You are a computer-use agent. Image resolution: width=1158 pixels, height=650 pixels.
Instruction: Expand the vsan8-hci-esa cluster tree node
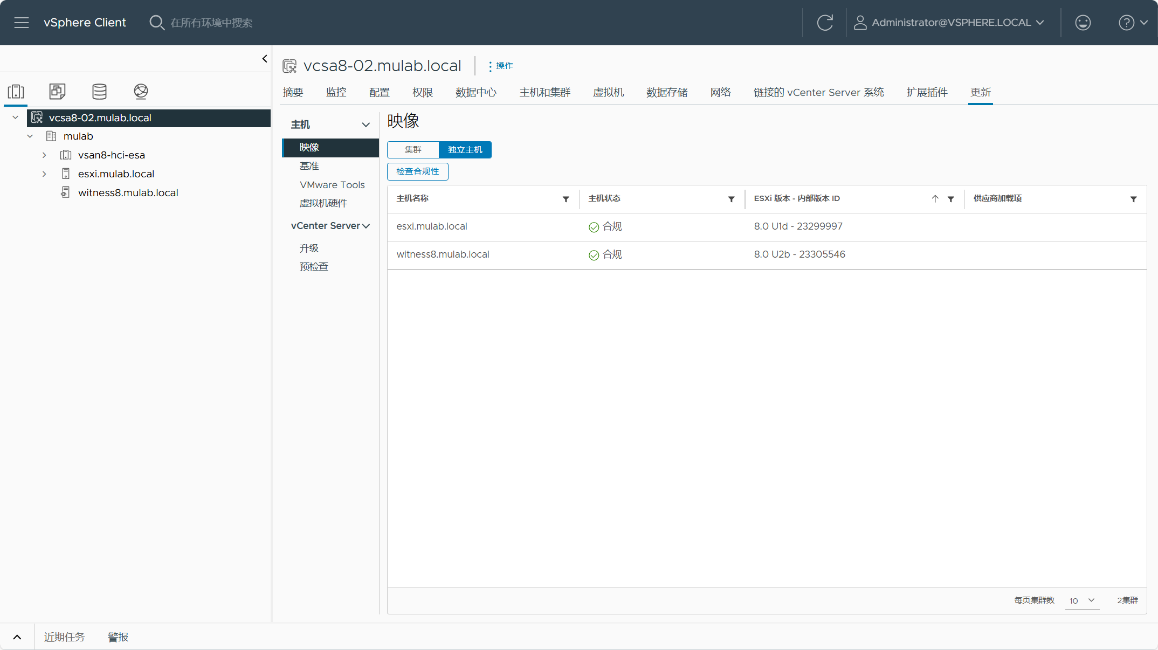click(x=44, y=155)
